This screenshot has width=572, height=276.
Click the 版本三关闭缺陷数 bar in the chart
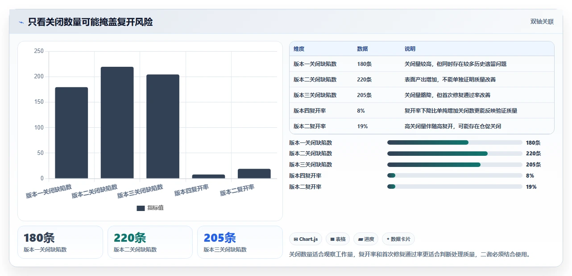point(163,126)
